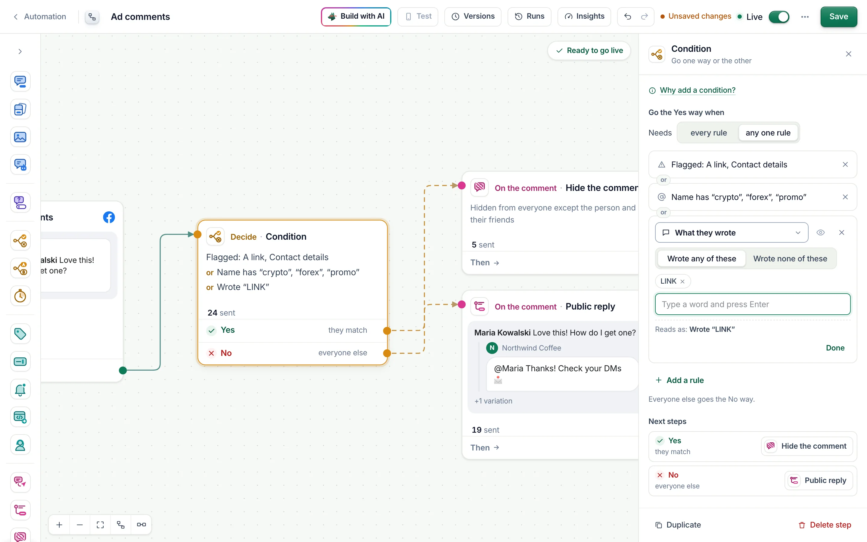Toggle the eye preview icon for rule
The width and height of the screenshot is (867, 542).
pos(820,233)
